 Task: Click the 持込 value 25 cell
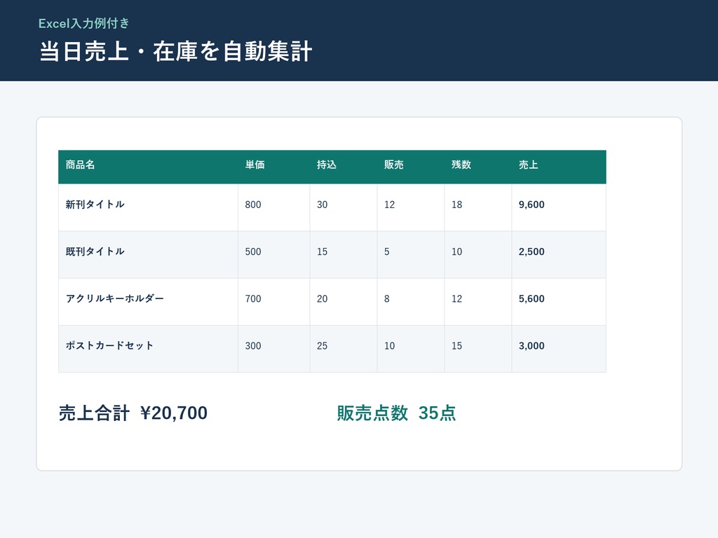[344, 349]
